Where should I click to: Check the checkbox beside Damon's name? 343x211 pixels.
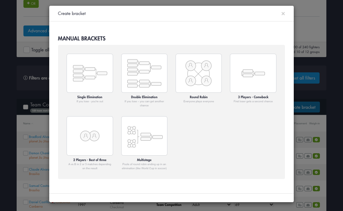pos(25,153)
